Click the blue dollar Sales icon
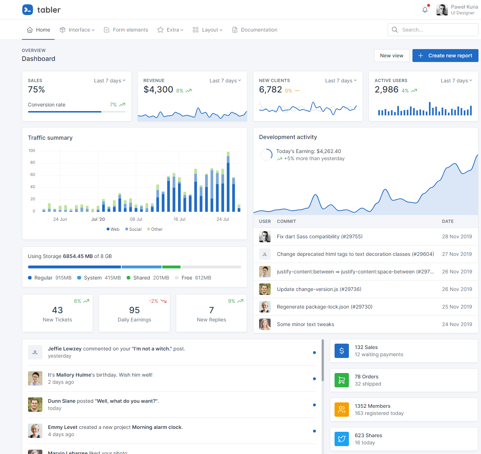This screenshot has width=481, height=454. pos(341,351)
